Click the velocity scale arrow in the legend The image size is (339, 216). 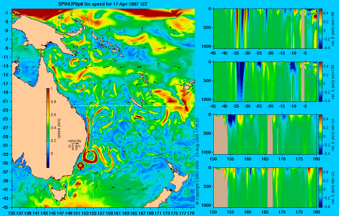pos(75,144)
